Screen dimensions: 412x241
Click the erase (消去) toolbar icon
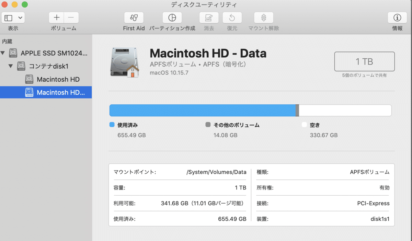209,18
